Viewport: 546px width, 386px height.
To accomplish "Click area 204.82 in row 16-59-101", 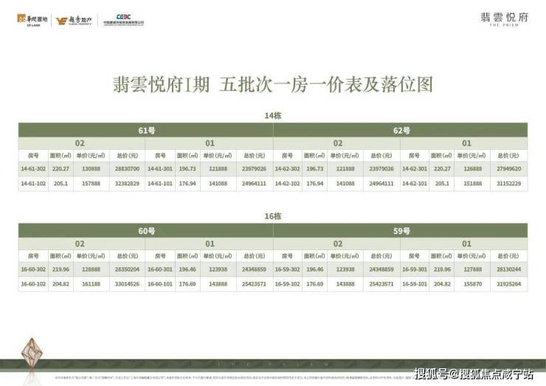I will [442, 284].
